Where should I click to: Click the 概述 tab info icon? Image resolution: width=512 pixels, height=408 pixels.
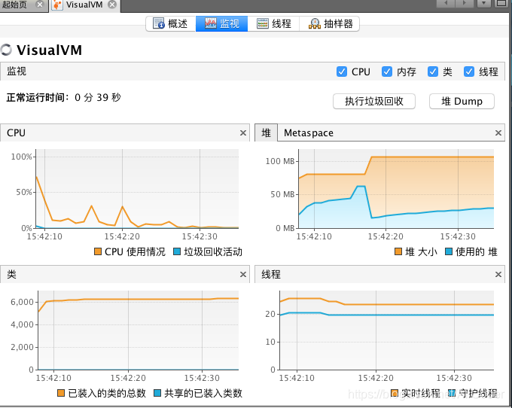pos(159,23)
